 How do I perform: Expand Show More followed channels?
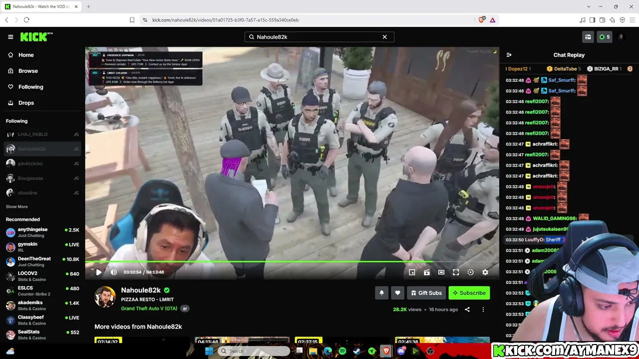click(17, 206)
